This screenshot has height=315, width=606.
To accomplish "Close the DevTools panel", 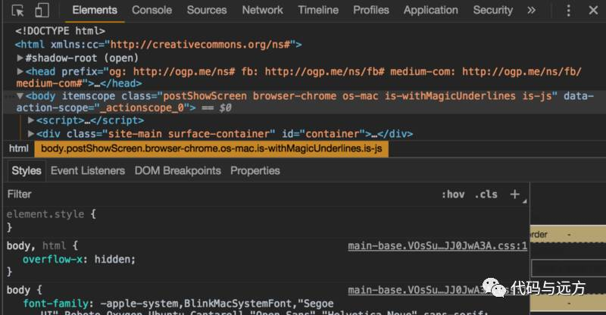I will point(593,11).
